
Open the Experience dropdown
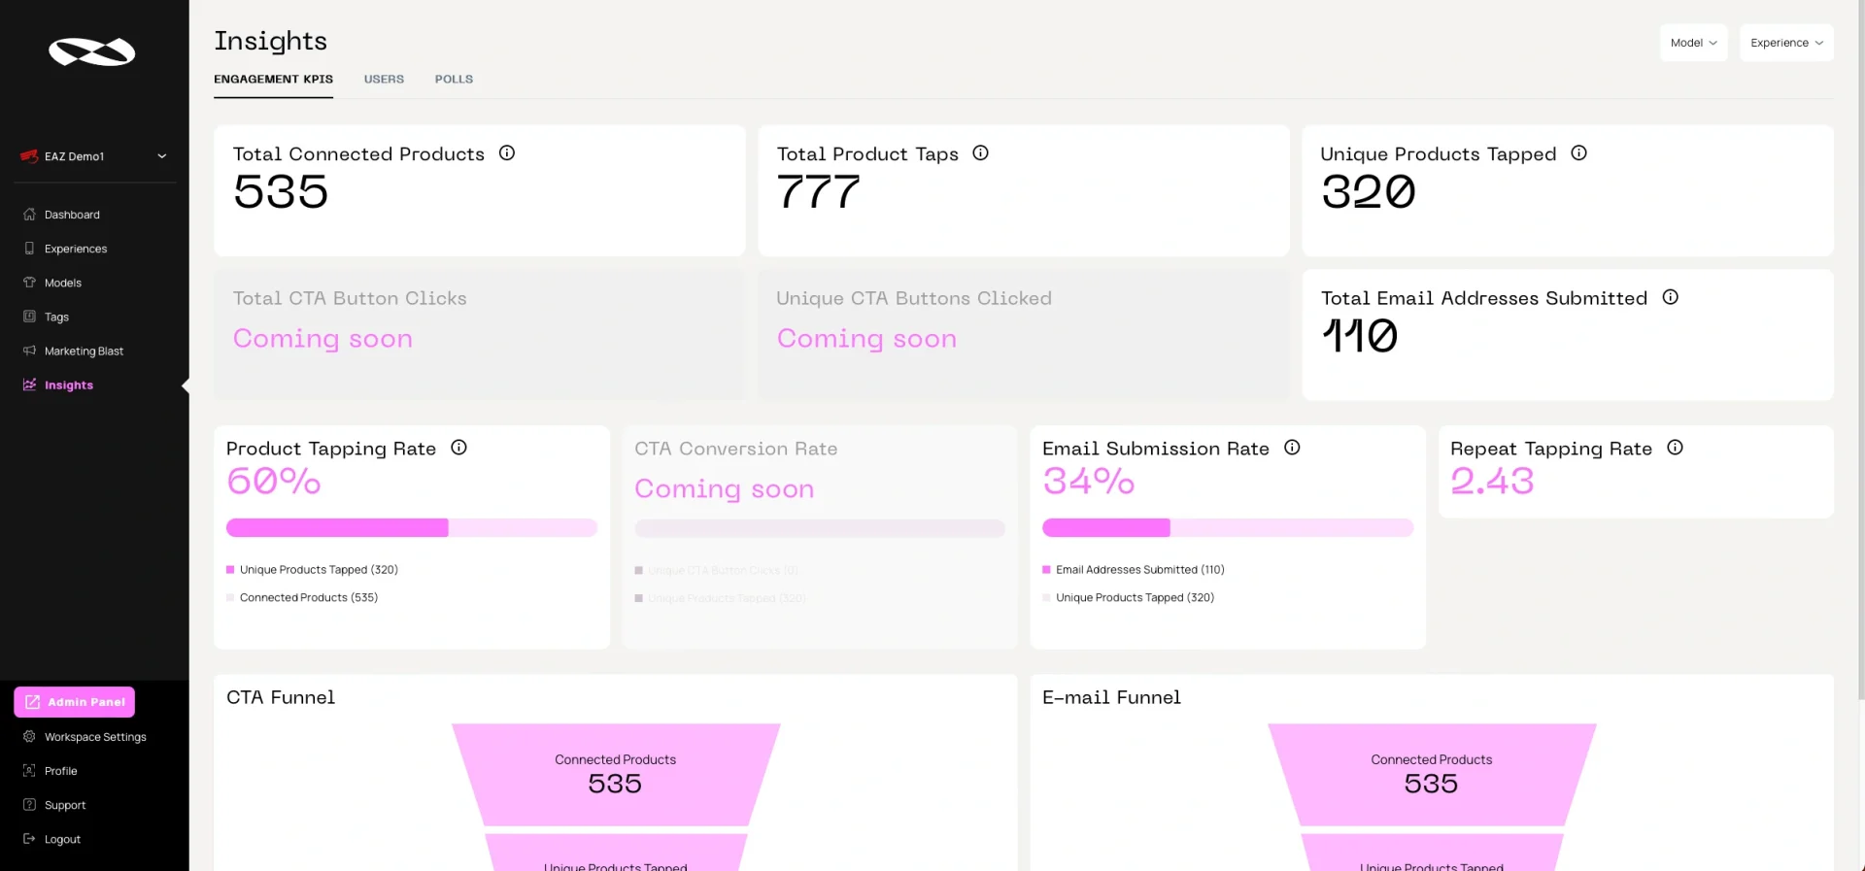(1786, 43)
